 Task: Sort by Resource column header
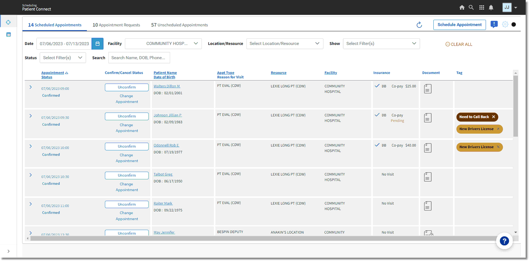(x=279, y=73)
